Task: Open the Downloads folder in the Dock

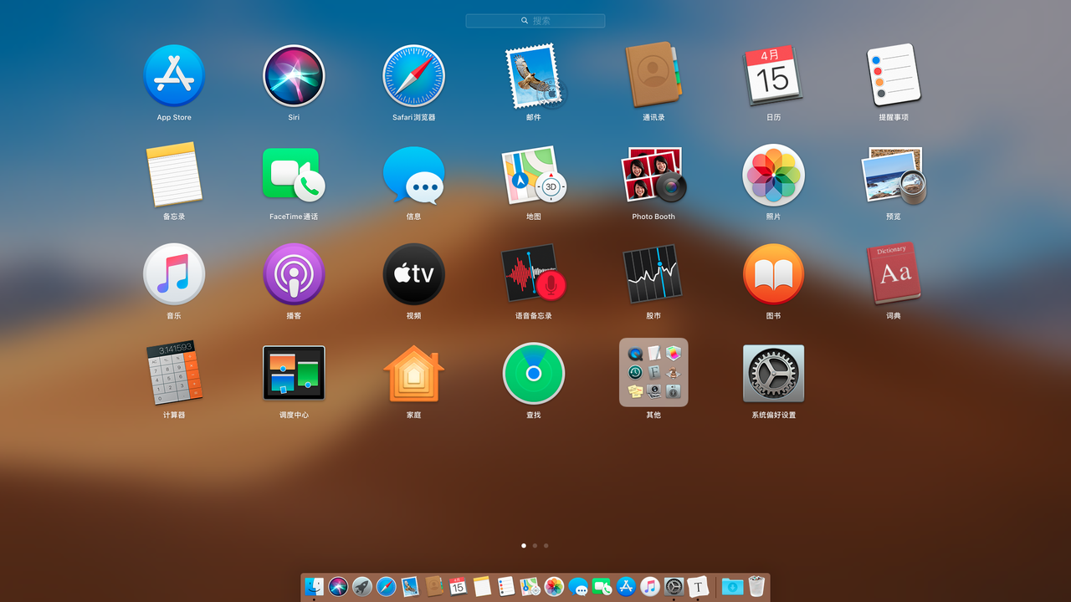Action: (732, 586)
